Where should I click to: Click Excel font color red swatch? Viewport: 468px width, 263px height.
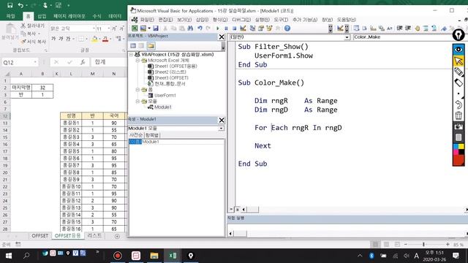(105, 39)
